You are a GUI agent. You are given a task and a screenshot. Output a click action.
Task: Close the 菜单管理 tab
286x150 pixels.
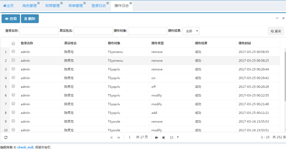coord(85,3)
